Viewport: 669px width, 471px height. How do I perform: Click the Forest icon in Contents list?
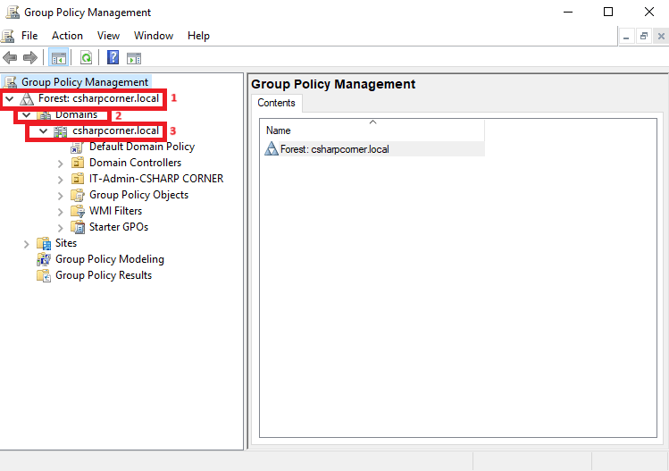pyautogui.click(x=272, y=148)
